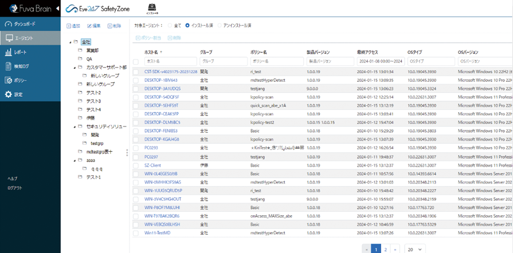This screenshot has width=513, height=253.
Task: Click sort arrow on ホスト名 column
Action: tap(160, 52)
